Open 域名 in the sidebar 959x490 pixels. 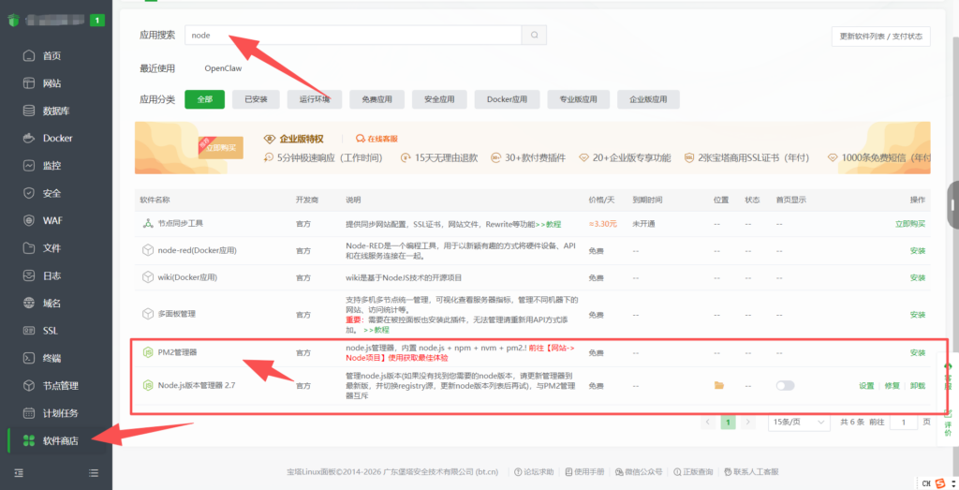click(52, 304)
